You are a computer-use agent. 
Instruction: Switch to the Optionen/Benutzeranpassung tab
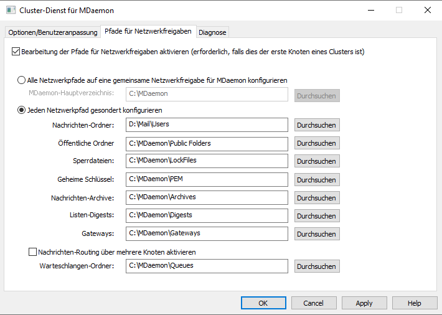point(53,32)
